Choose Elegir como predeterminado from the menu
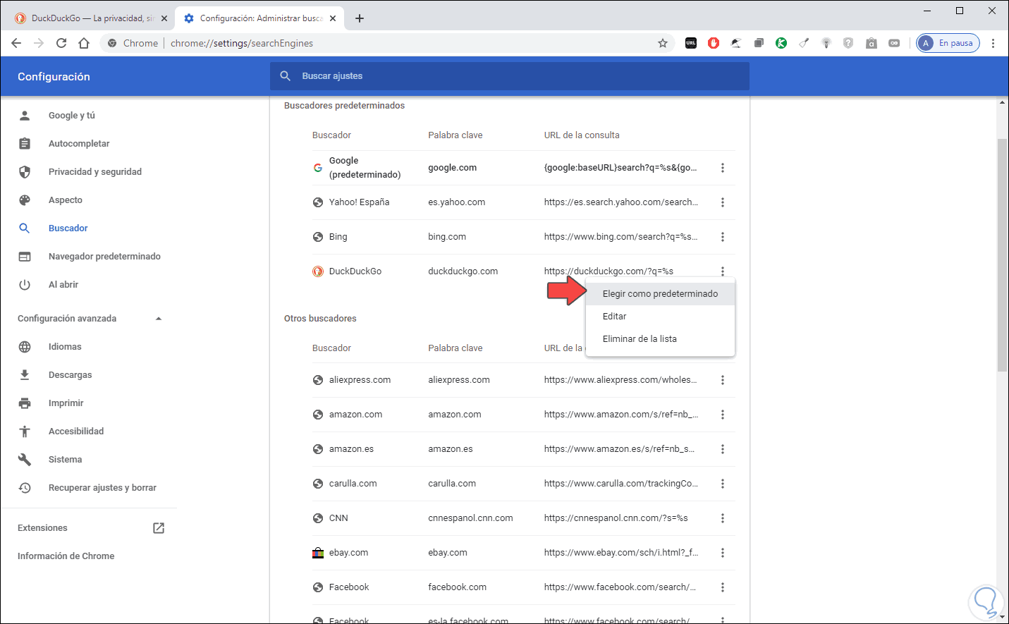Viewport: 1009px width, 624px height. click(660, 294)
